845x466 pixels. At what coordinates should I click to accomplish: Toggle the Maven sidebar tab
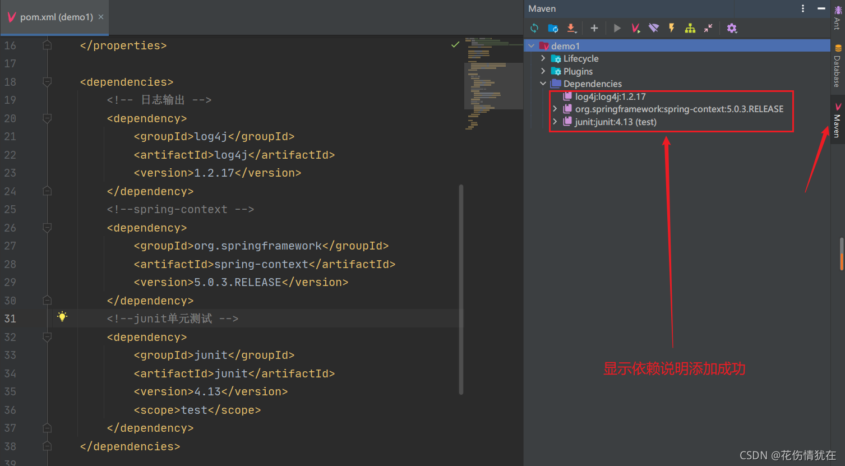[837, 120]
